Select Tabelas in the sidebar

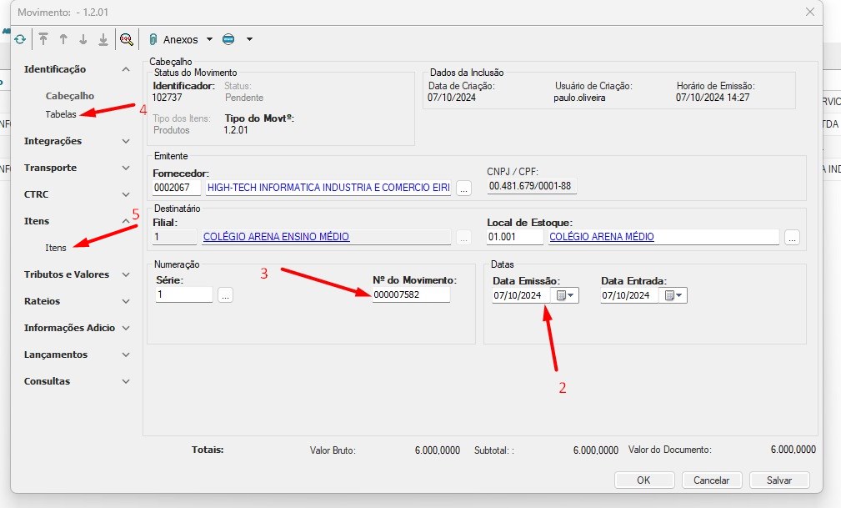[x=61, y=114]
